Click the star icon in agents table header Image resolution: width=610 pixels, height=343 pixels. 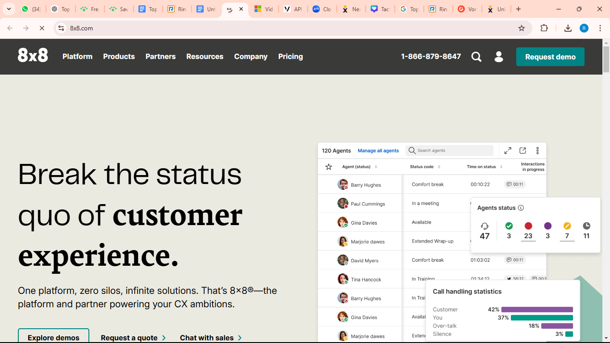click(x=329, y=167)
